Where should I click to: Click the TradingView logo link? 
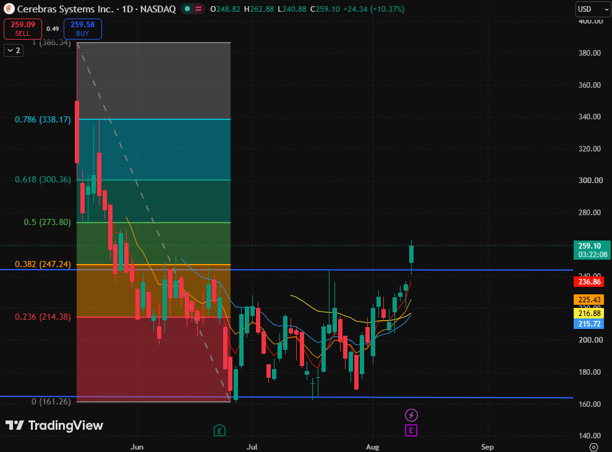click(54, 425)
